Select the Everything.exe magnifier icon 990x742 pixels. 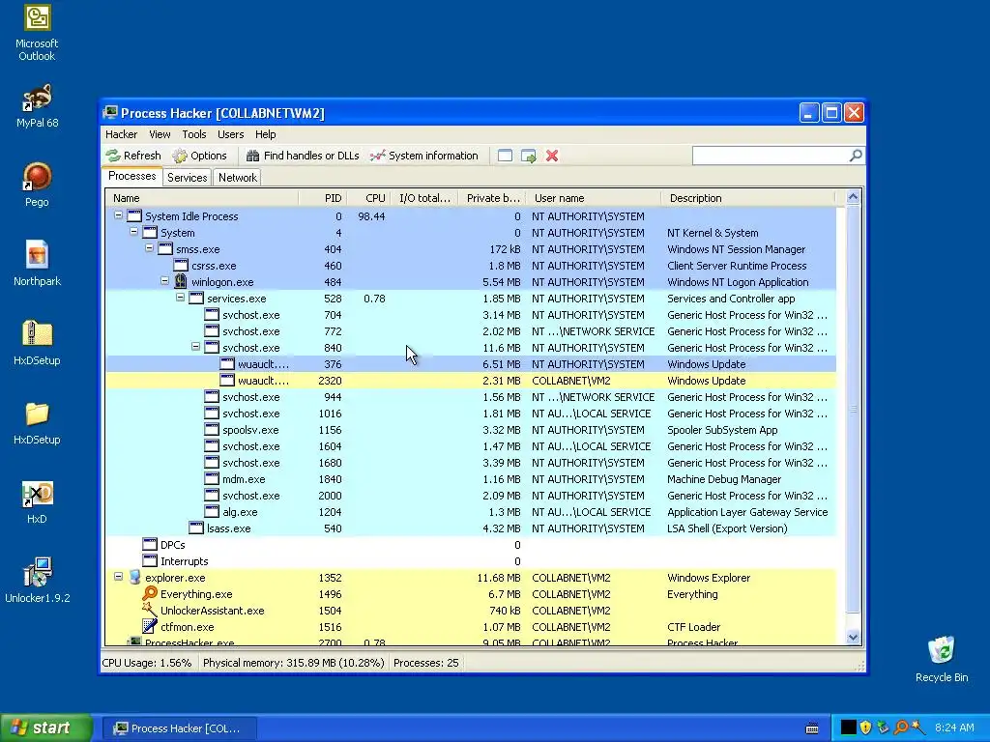[150, 594]
